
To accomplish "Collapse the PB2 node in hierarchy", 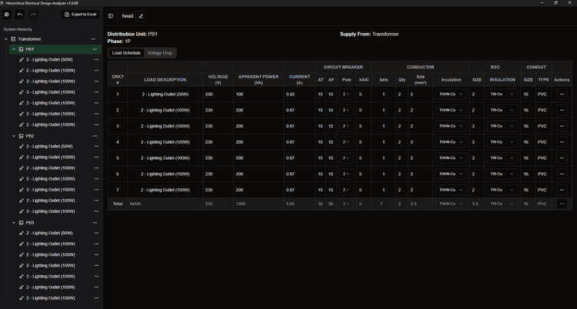I will coord(14,136).
